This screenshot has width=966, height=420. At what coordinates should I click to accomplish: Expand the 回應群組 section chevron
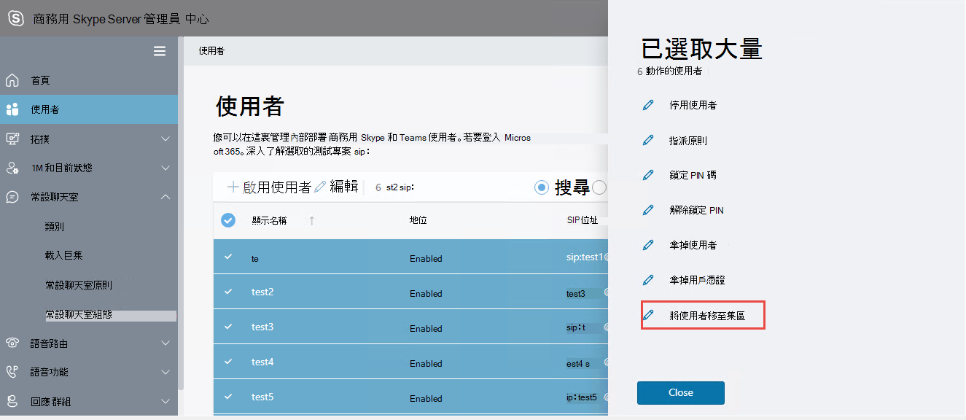(165, 401)
